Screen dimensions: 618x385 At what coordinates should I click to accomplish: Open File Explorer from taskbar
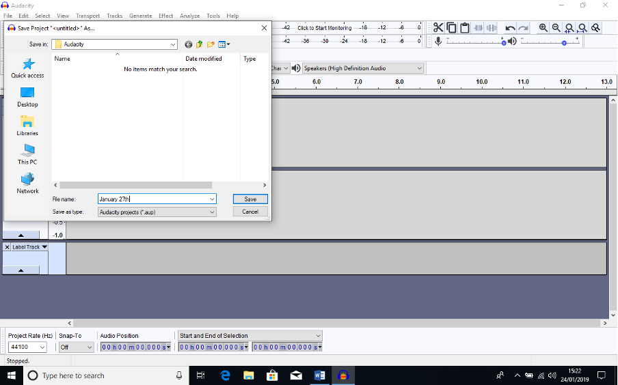tap(249, 375)
